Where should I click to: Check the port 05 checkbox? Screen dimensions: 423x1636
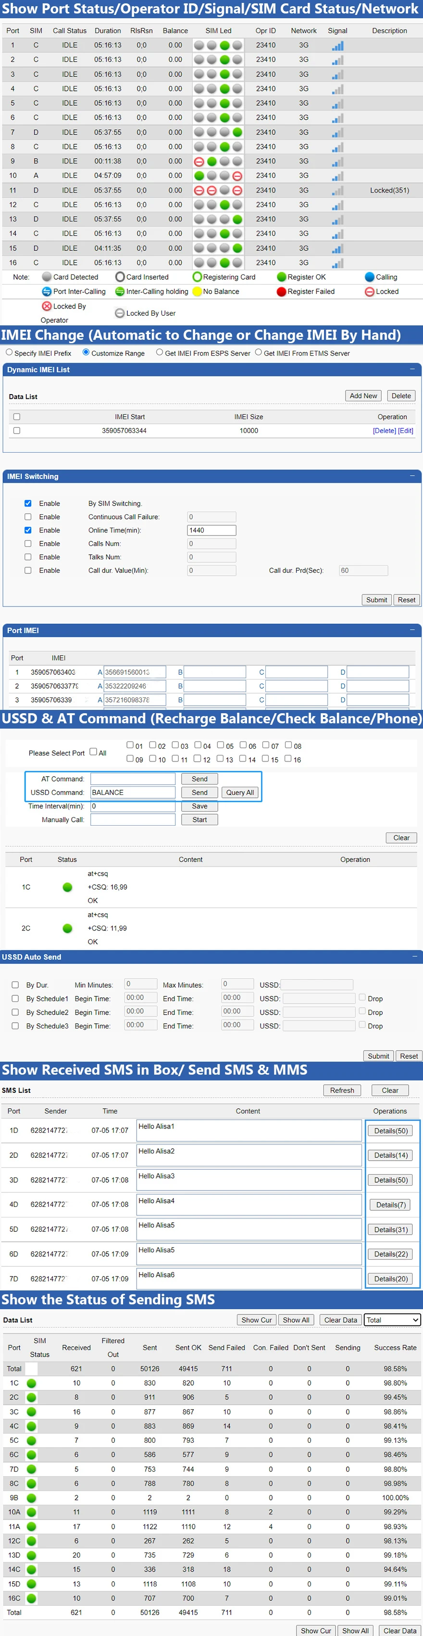[x=221, y=745]
